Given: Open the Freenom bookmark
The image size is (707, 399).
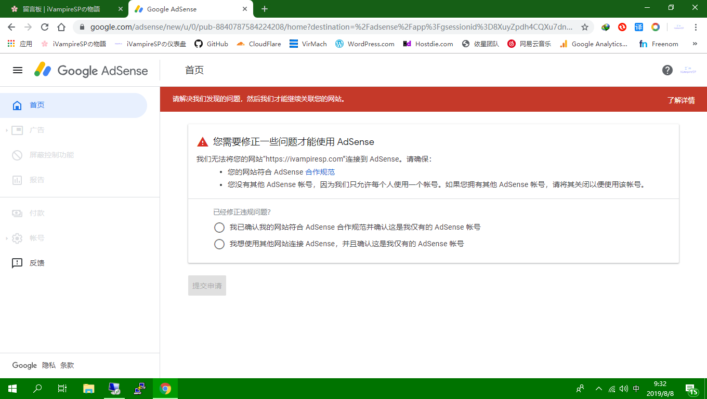Looking at the screenshot, I should [x=659, y=44].
